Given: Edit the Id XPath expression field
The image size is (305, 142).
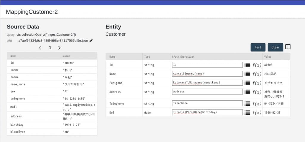Looking at the screenshot, I should (x=207, y=65).
